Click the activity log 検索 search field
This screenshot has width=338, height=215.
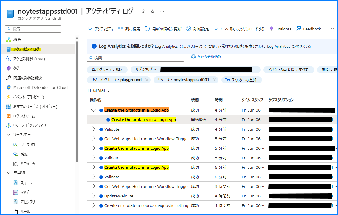coord(135,58)
